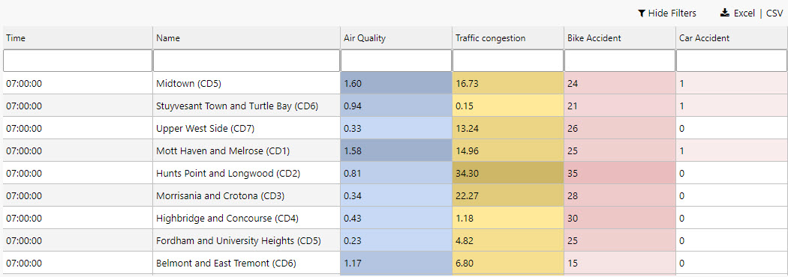Image resolution: width=788 pixels, height=277 pixels.
Task: Click Traffic congestion value 16.73
Action: point(508,83)
